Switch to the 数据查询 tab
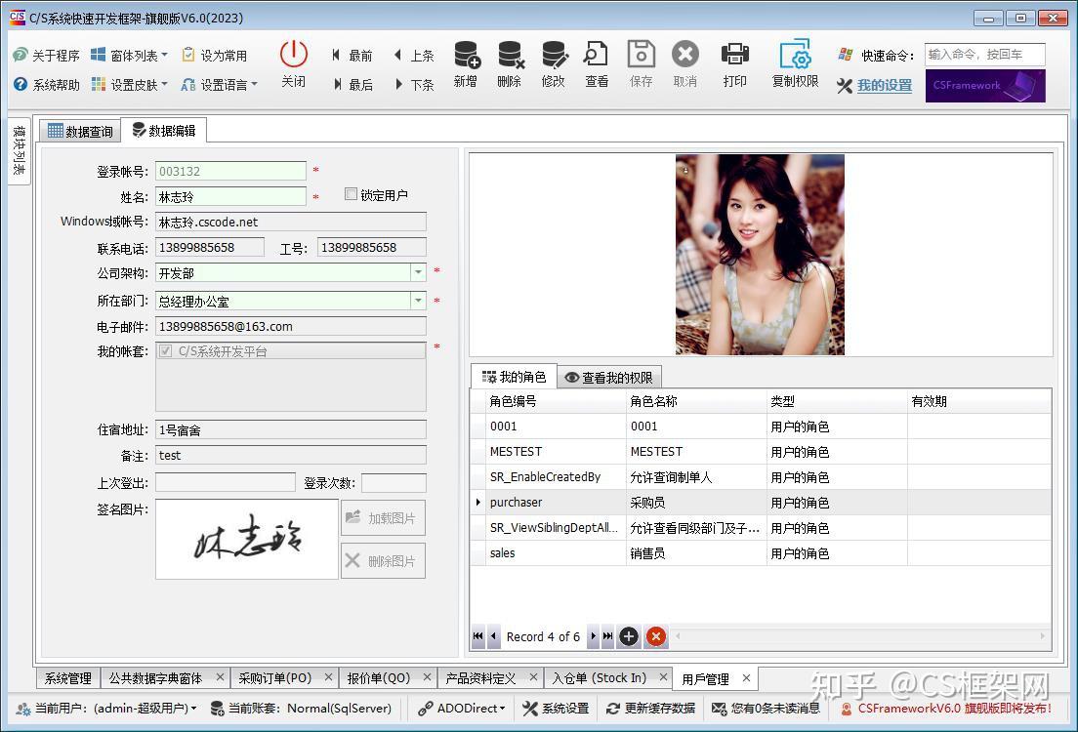Image resolution: width=1078 pixels, height=732 pixels. 78,130
